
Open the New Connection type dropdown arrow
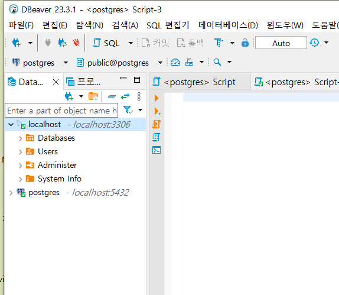(31, 43)
